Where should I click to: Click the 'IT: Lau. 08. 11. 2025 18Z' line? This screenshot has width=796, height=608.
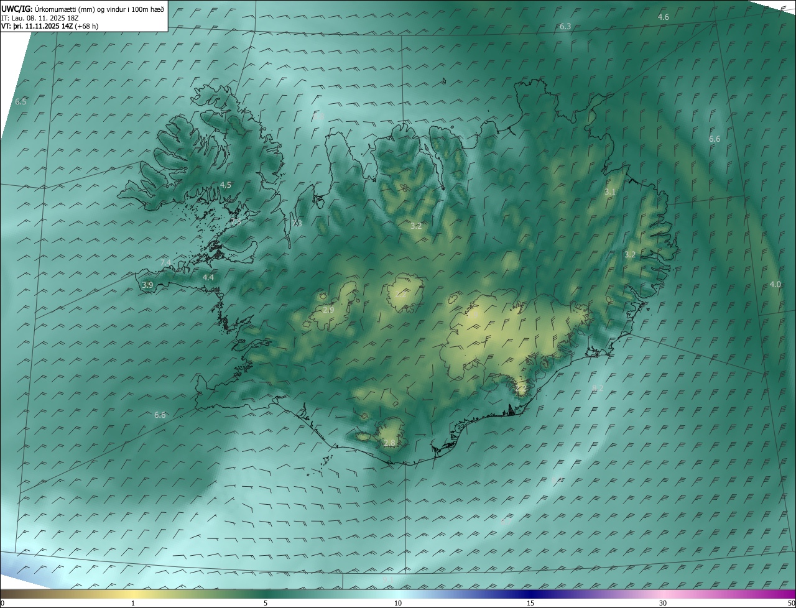(40, 18)
